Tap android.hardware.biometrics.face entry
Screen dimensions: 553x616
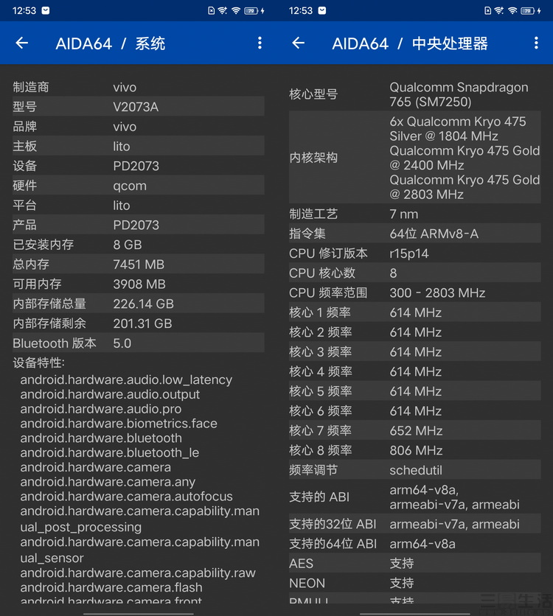pos(119,424)
